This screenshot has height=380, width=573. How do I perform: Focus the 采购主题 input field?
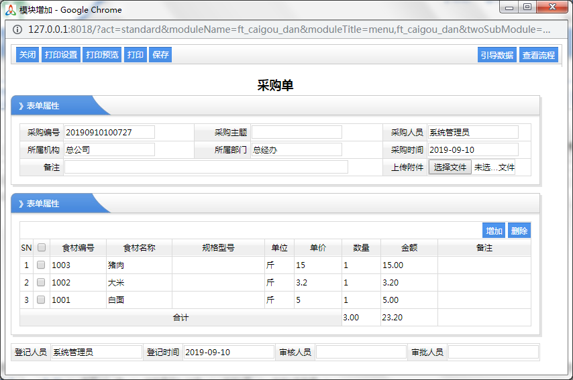297,132
